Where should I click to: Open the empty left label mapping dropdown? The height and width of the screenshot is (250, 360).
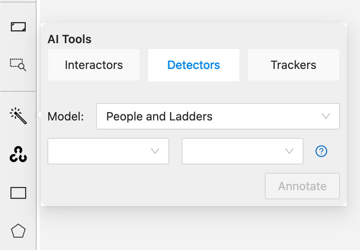(108, 151)
